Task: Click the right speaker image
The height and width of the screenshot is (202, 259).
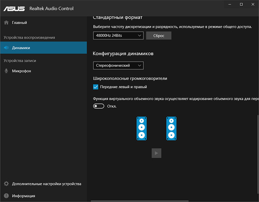Action: pyautogui.click(x=172, y=128)
